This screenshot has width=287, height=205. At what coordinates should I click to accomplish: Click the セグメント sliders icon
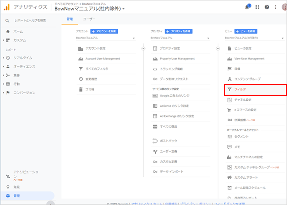tap(229, 137)
